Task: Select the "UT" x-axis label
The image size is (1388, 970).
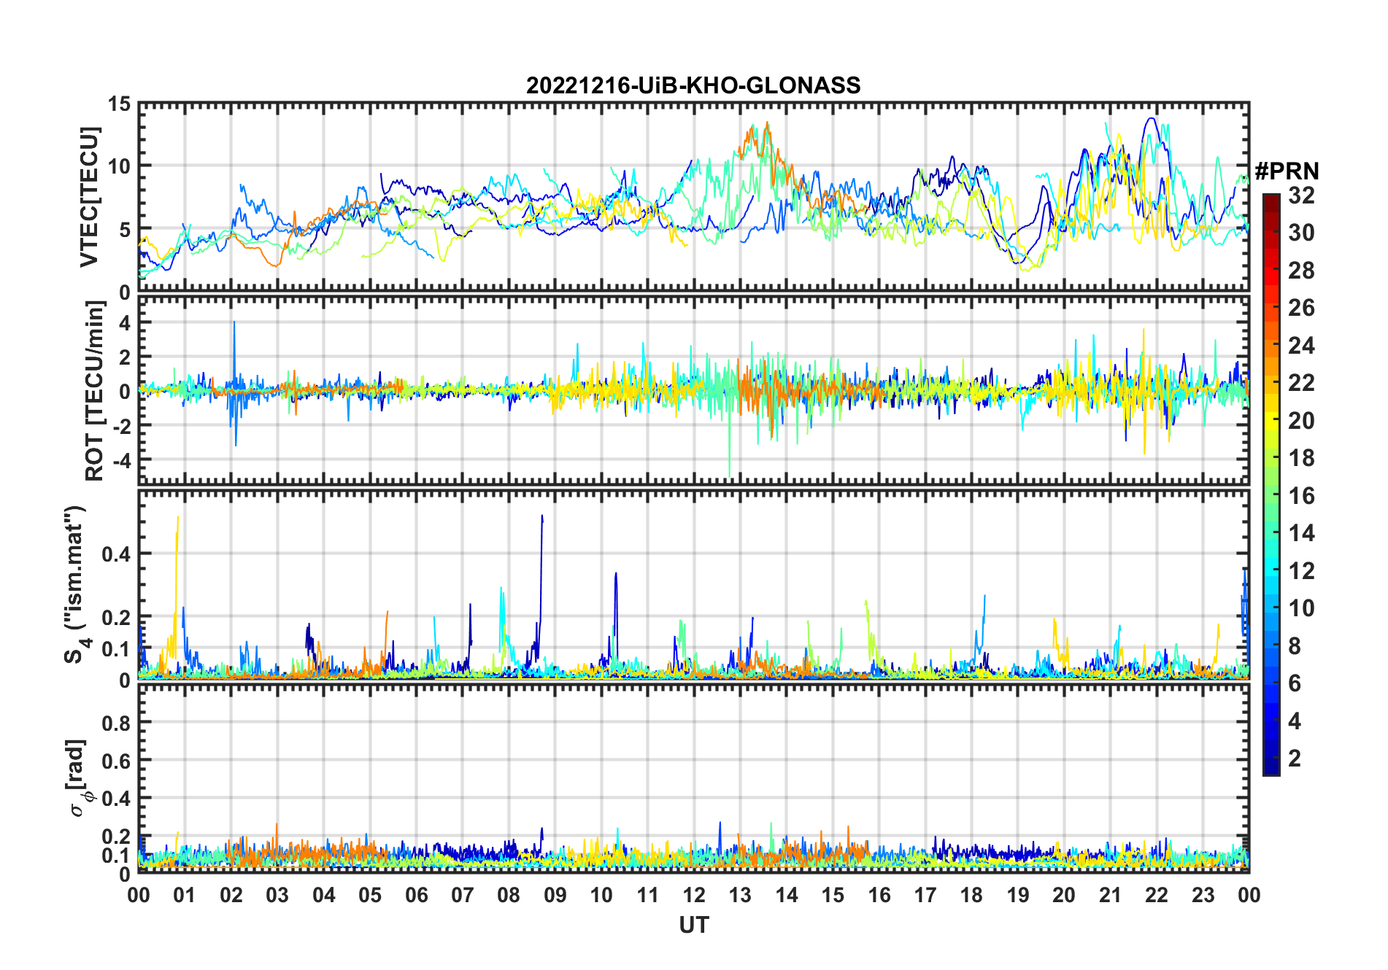Action: (693, 925)
